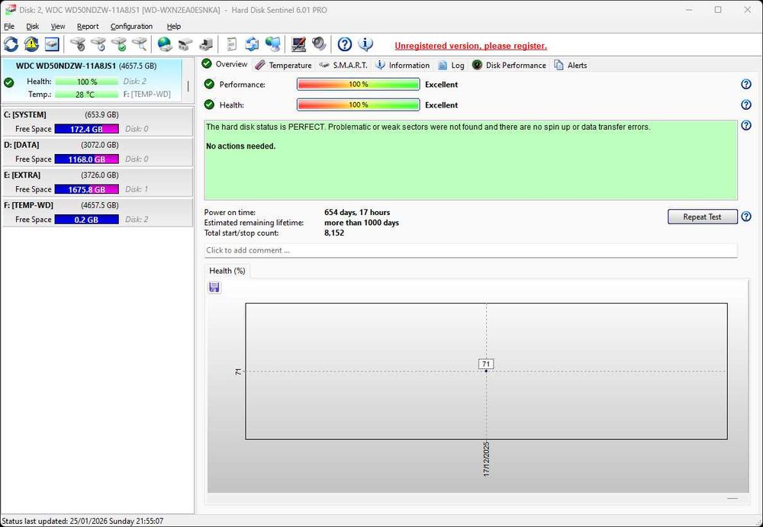
Task: Click green check icon beside Health label
Action: pyautogui.click(x=209, y=104)
